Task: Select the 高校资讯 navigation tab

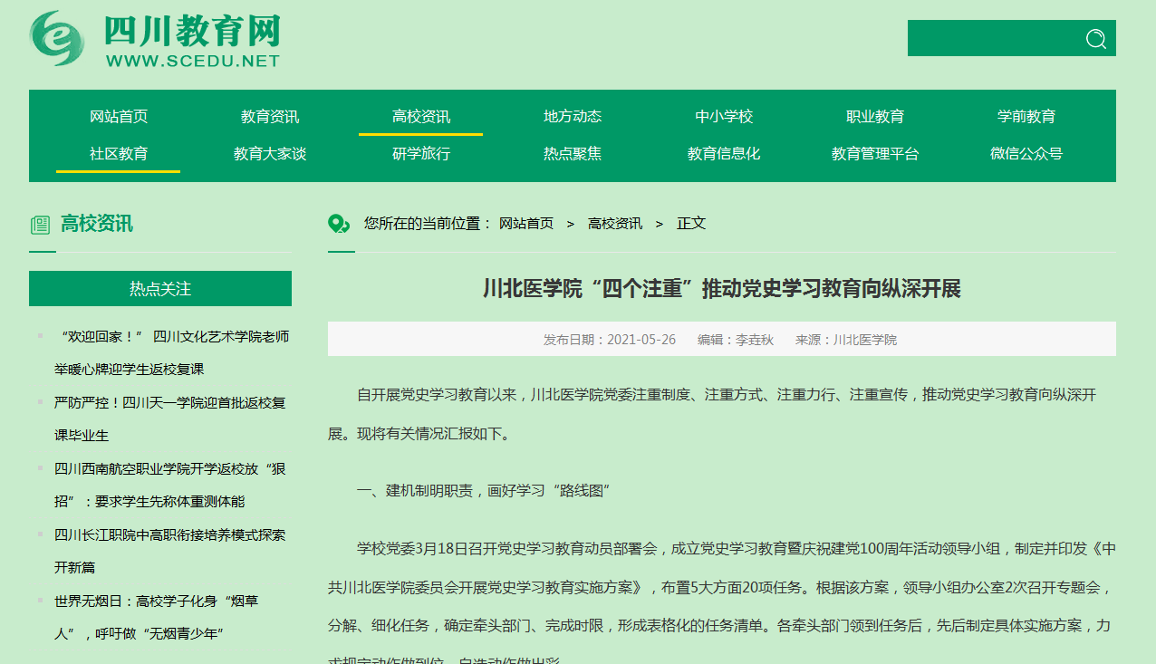Action: [421, 116]
